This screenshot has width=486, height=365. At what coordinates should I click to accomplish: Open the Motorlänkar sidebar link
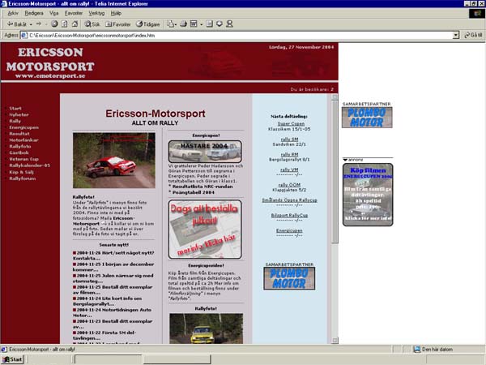pos(23,140)
